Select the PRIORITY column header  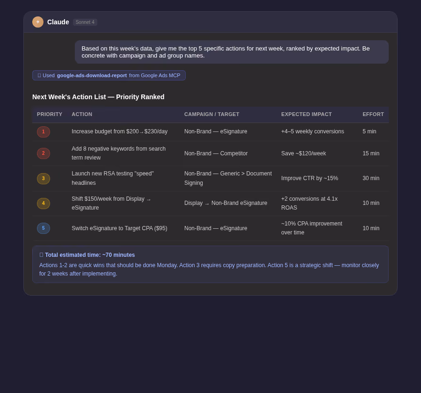[50, 114]
